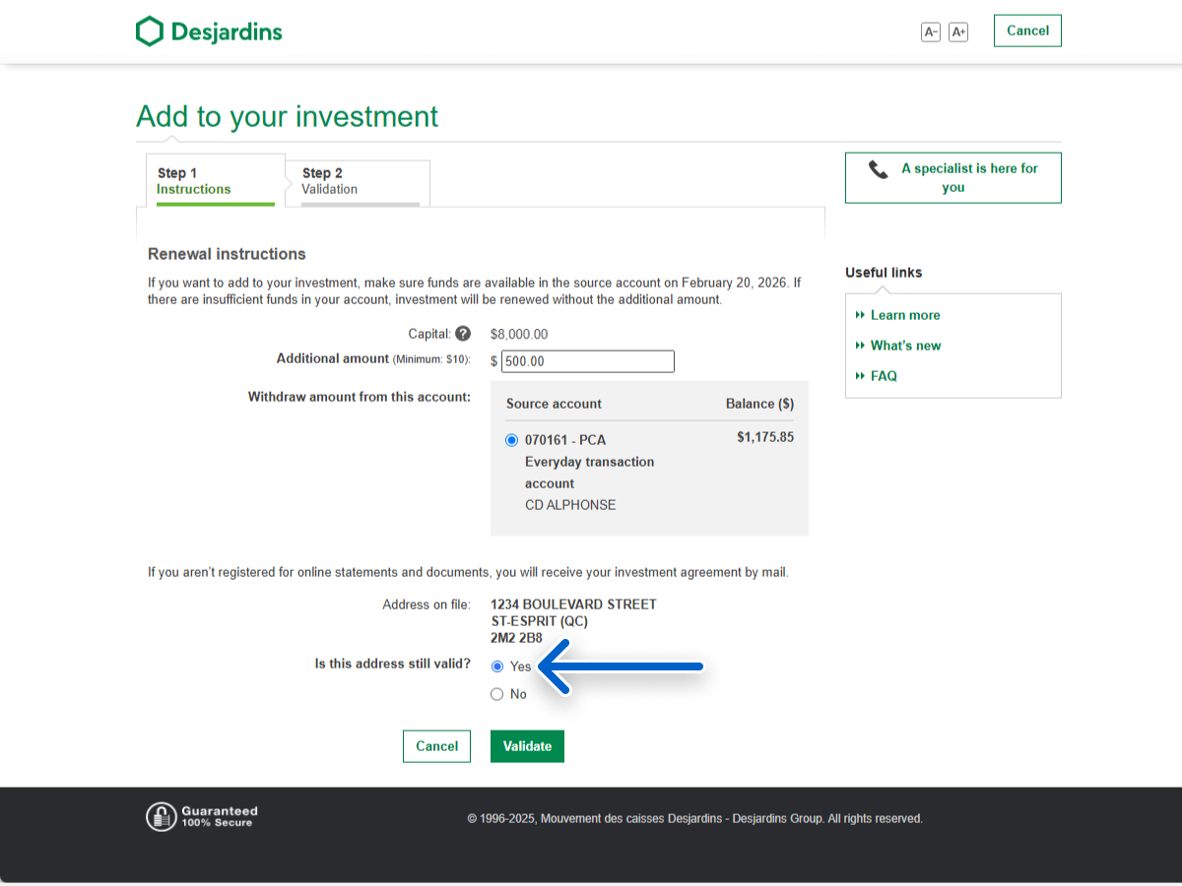Click the Cancel button in header

click(1027, 31)
